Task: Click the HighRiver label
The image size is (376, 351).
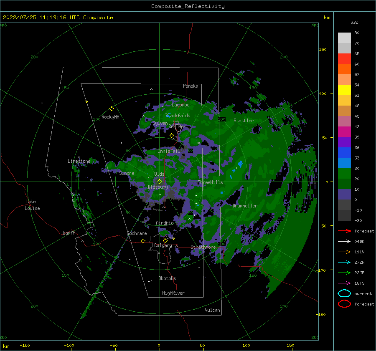Action: point(173,293)
